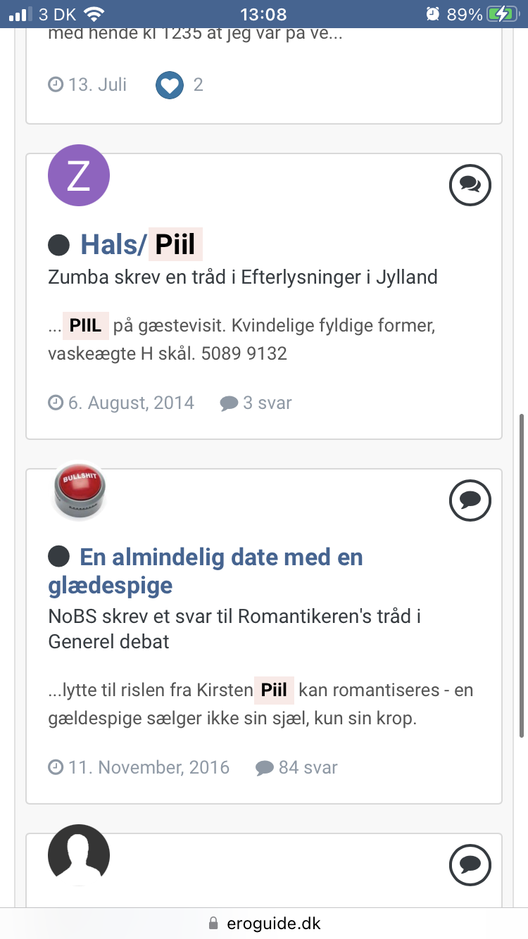Open the Hals/Piil thread title
Viewport: 528px width, 939px height.
[142, 245]
